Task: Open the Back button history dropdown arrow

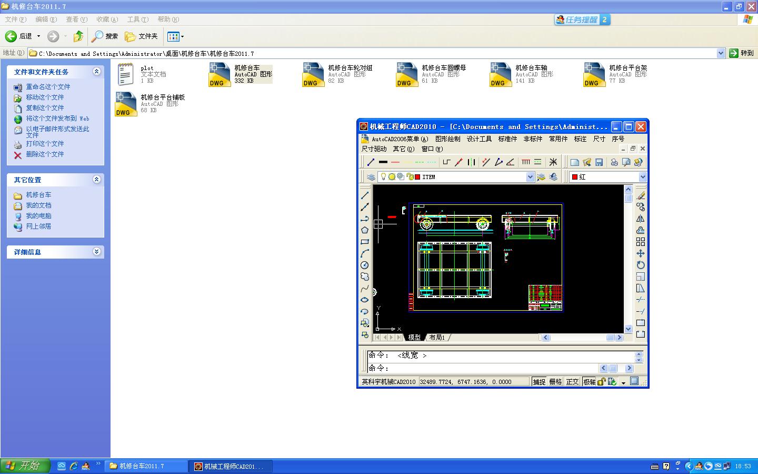Action: (x=38, y=36)
